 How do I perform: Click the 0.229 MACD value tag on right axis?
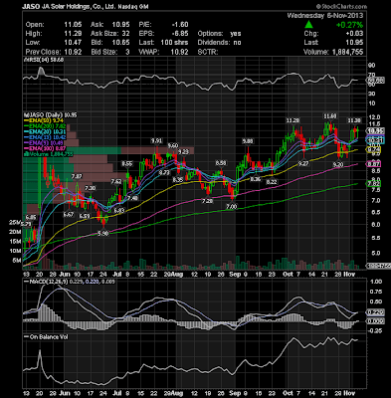375,312
